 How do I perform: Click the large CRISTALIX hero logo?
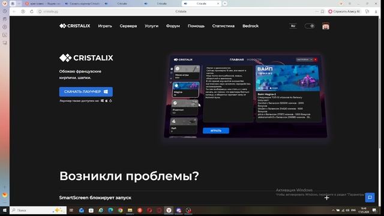pos(86,58)
